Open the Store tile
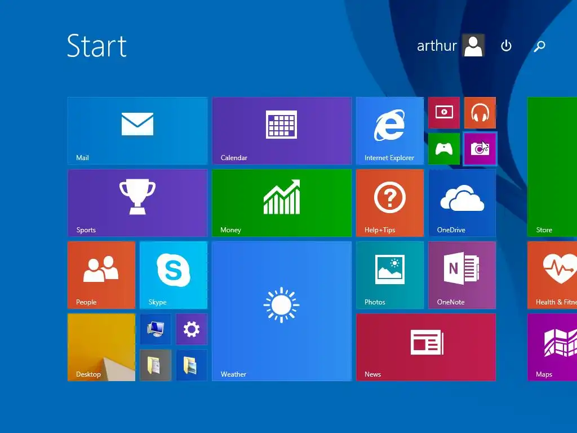Image resolution: width=577 pixels, height=433 pixels. coord(552,167)
